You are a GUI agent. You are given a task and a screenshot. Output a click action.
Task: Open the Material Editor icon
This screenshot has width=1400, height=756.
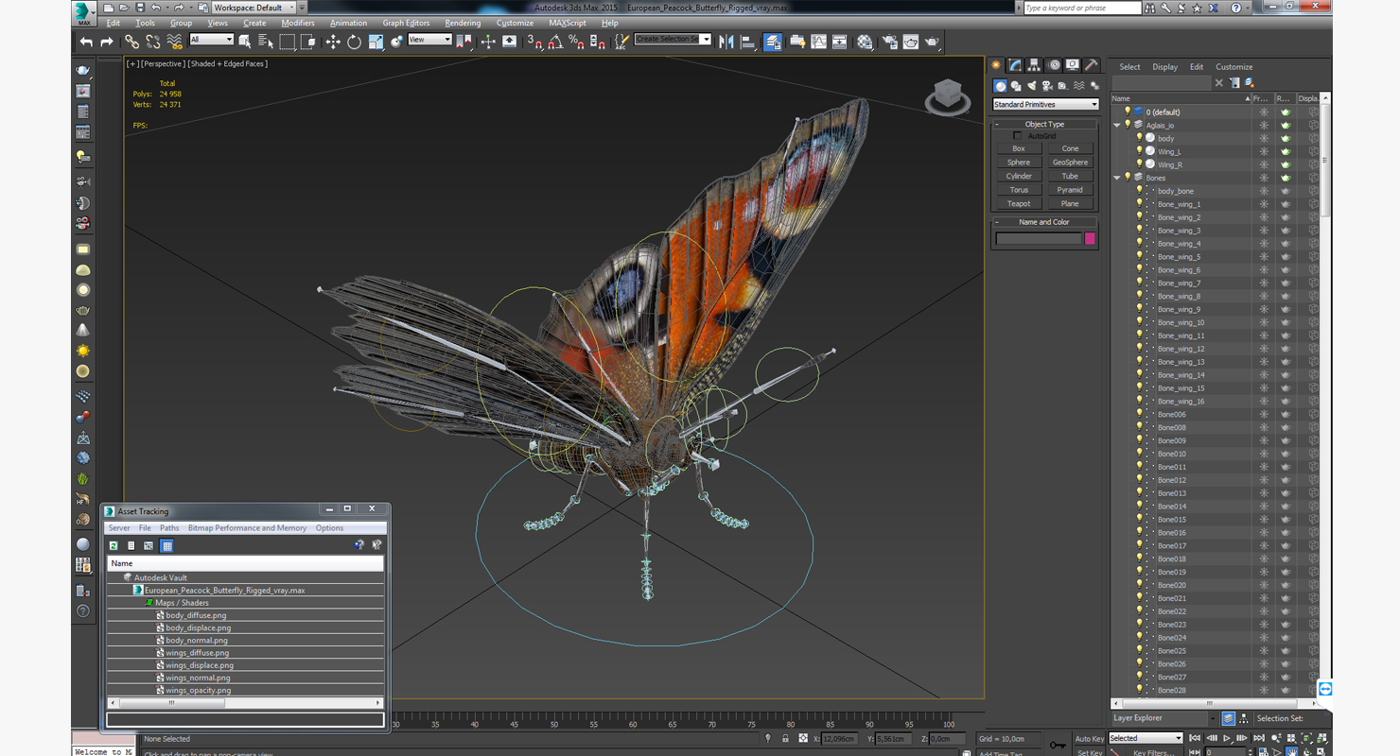click(865, 42)
